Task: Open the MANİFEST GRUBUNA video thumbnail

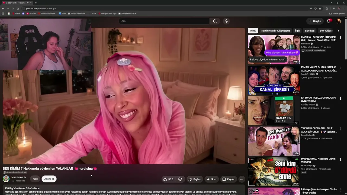Action: tap(274, 50)
